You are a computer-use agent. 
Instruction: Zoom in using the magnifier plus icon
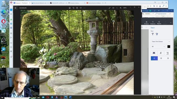tap(121, 8)
